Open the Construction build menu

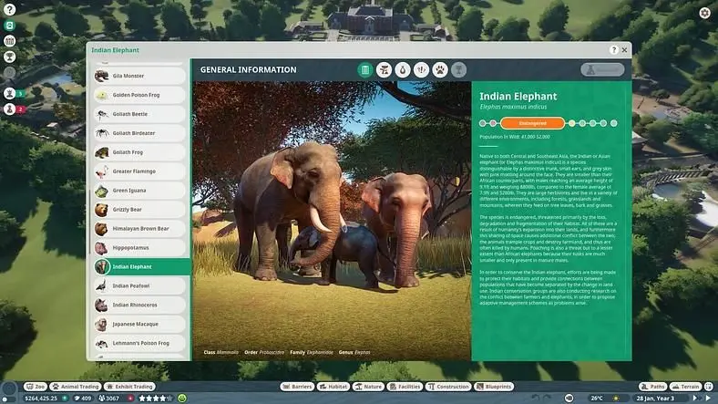click(448, 387)
